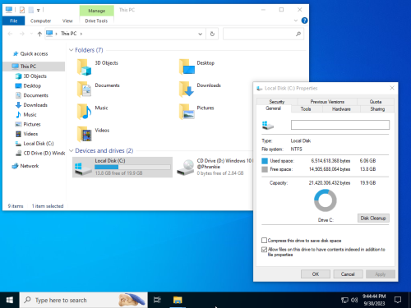Open Customize Quick Access Toolbar dropdown
The image size is (411, 308).
point(39,10)
